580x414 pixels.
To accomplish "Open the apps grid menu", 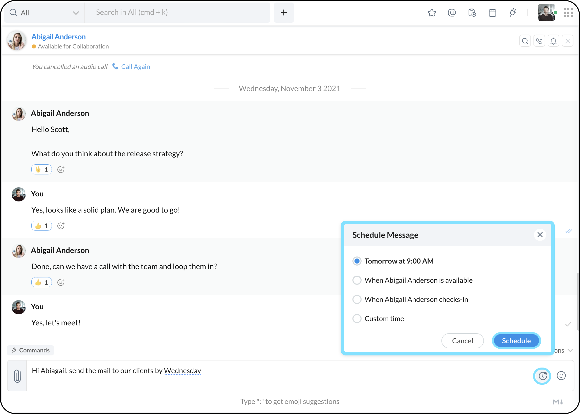I will click(568, 12).
